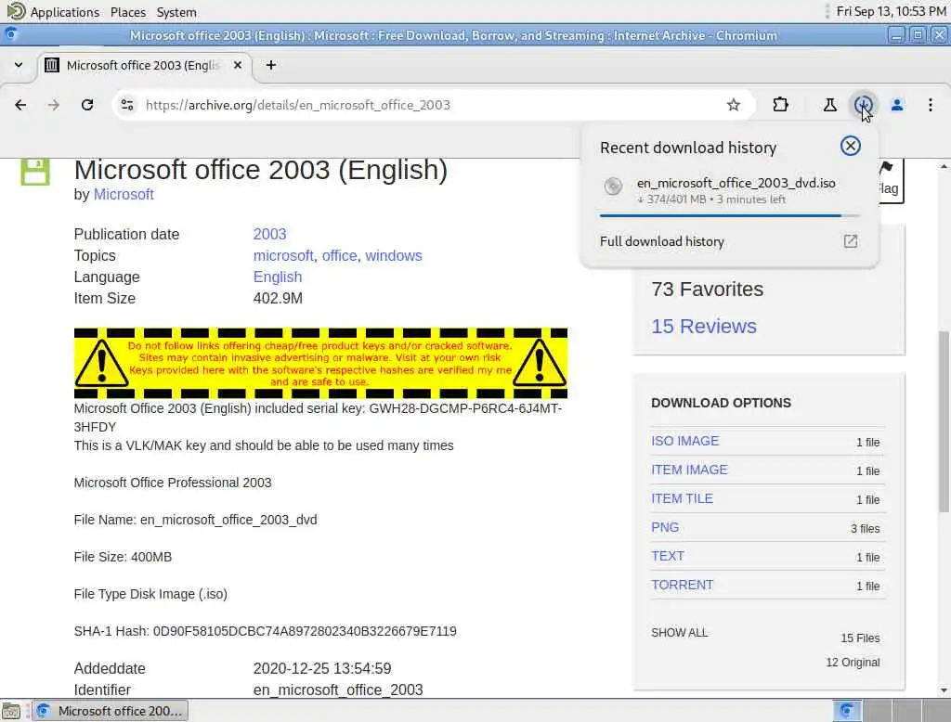Toggle the Downloads toolbar icon
The image size is (951, 722).
(x=863, y=105)
